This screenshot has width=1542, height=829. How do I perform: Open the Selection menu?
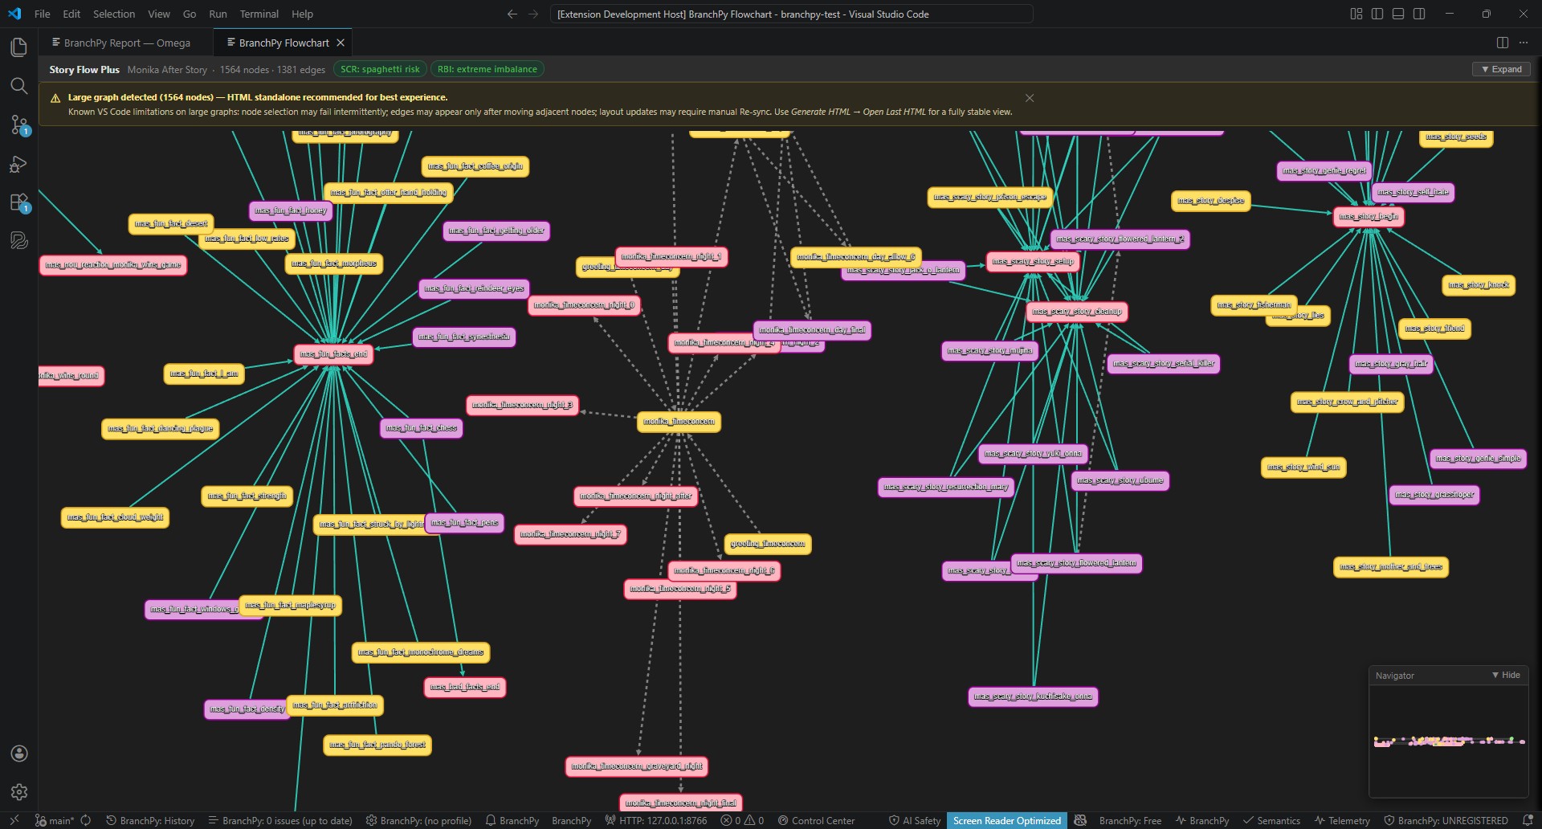(x=114, y=14)
